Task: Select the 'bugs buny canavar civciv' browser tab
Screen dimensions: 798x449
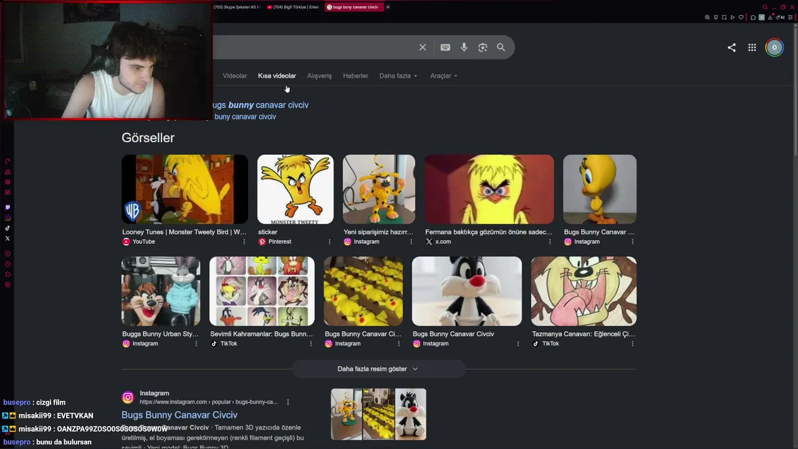Action: point(353,7)
